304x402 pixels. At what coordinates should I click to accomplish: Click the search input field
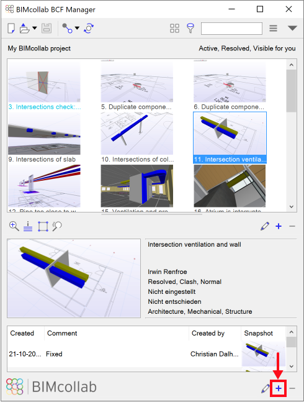[x=231, y=28]
